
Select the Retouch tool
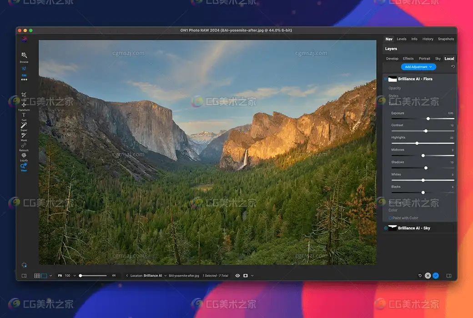coord(24,145)
